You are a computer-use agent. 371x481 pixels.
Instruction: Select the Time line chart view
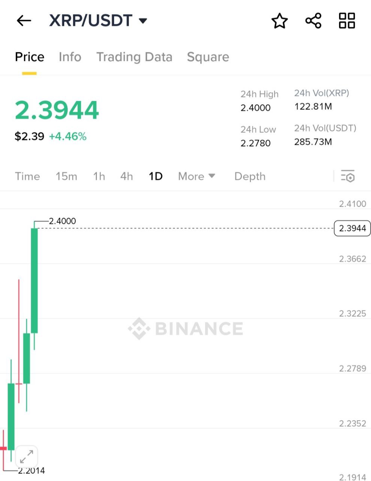(x=27, y=176)
